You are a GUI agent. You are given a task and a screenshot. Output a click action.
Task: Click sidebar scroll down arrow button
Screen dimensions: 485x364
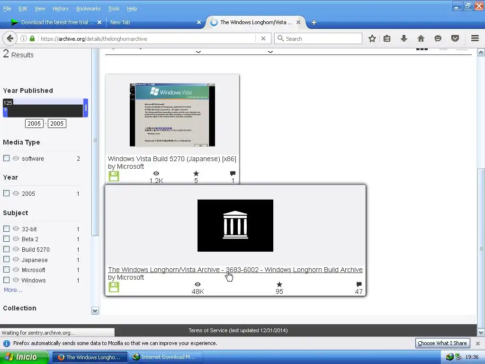click(95, 311)
